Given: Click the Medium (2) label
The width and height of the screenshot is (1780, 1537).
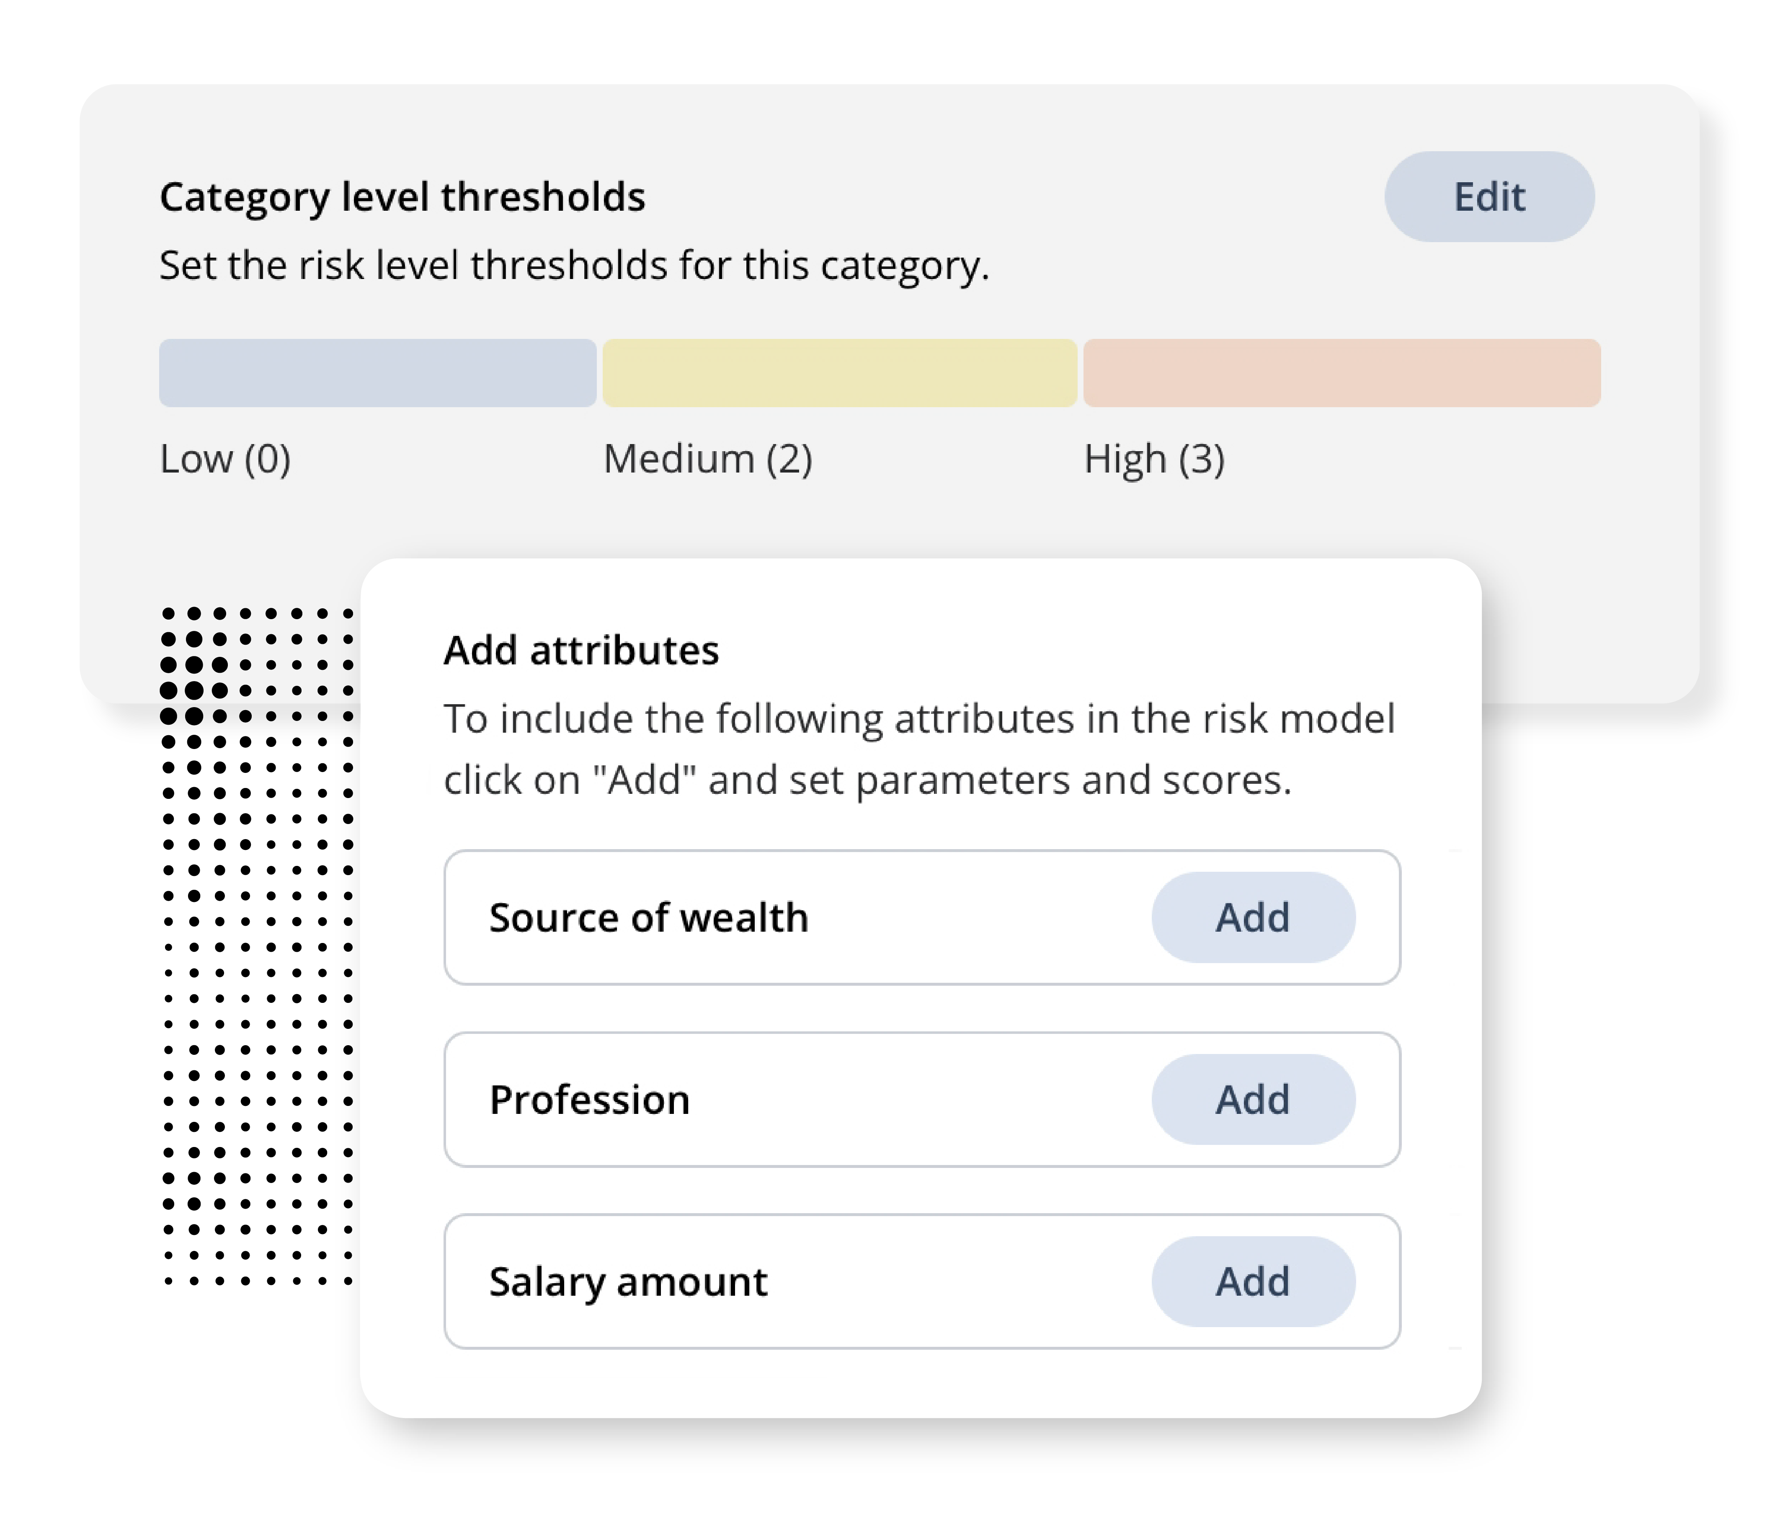Looking at the screenshot, I should pos(708,459).
